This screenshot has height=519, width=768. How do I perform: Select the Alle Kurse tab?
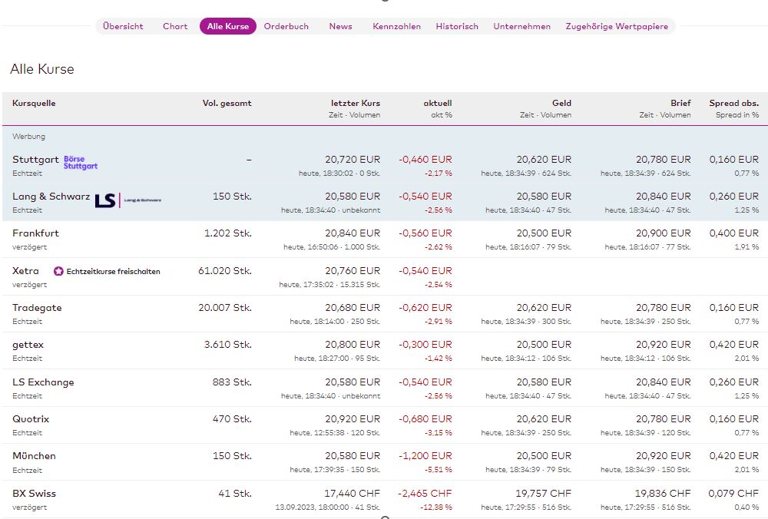228,26
